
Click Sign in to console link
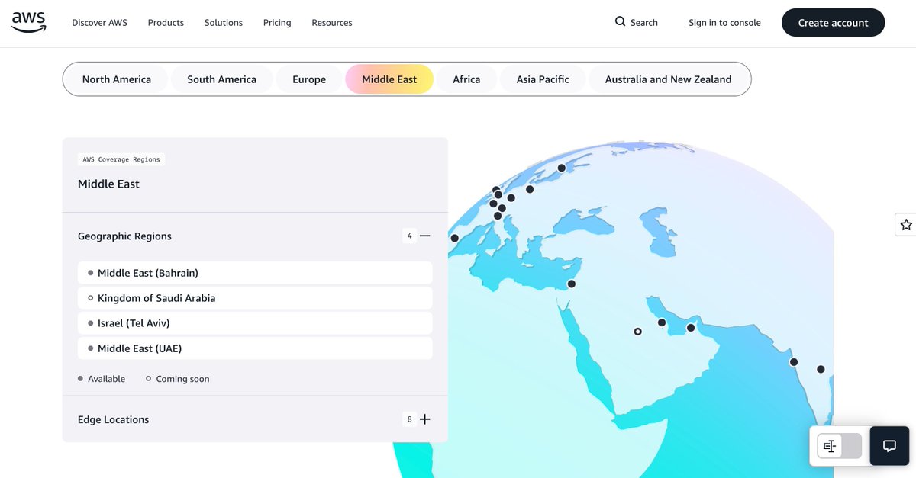click(x=724, y=23)
